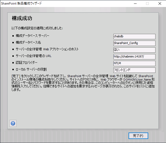Screen dimensions: 166x143
Task: Click the 構成データベース名 label
Action: pos(28,42)
